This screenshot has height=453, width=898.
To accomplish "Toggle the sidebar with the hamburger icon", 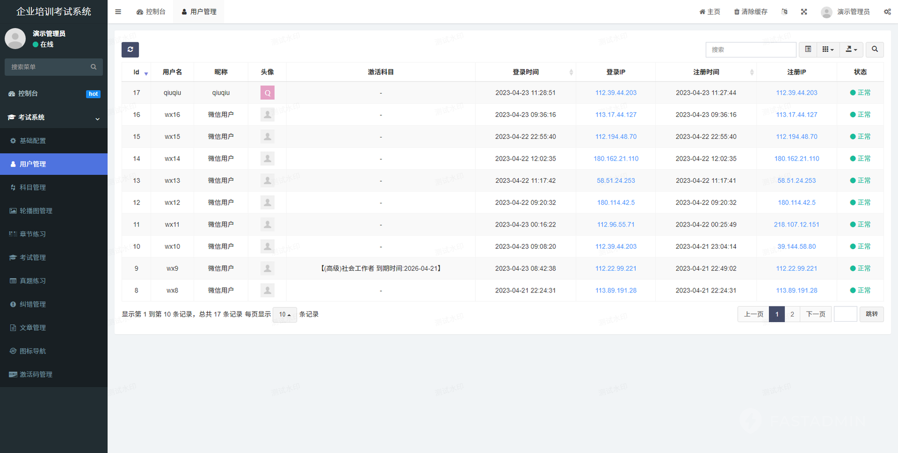I will (118, 12).
